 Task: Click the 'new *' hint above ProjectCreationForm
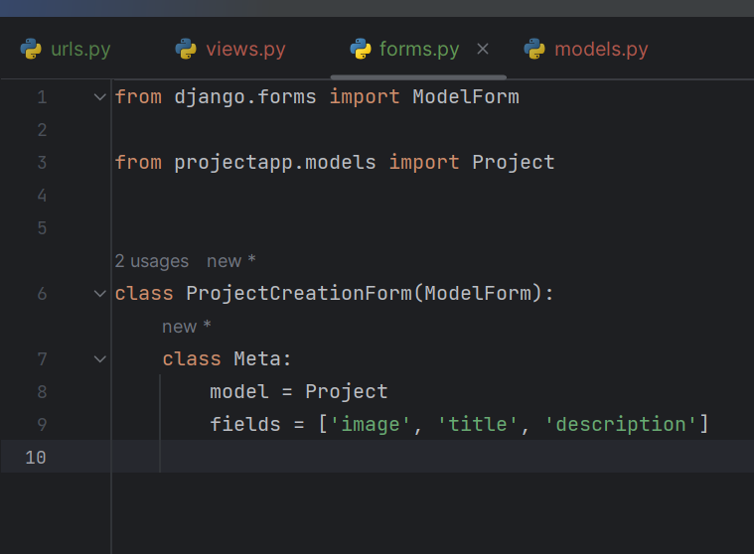(x=231, y=261)
